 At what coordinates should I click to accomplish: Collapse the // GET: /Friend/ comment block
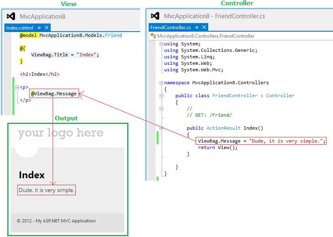pos(161,109)
